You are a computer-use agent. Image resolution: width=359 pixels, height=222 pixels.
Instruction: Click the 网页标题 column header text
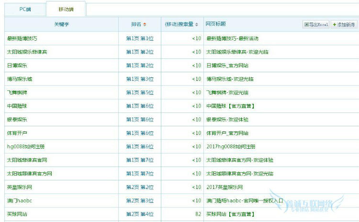point(216,24)
